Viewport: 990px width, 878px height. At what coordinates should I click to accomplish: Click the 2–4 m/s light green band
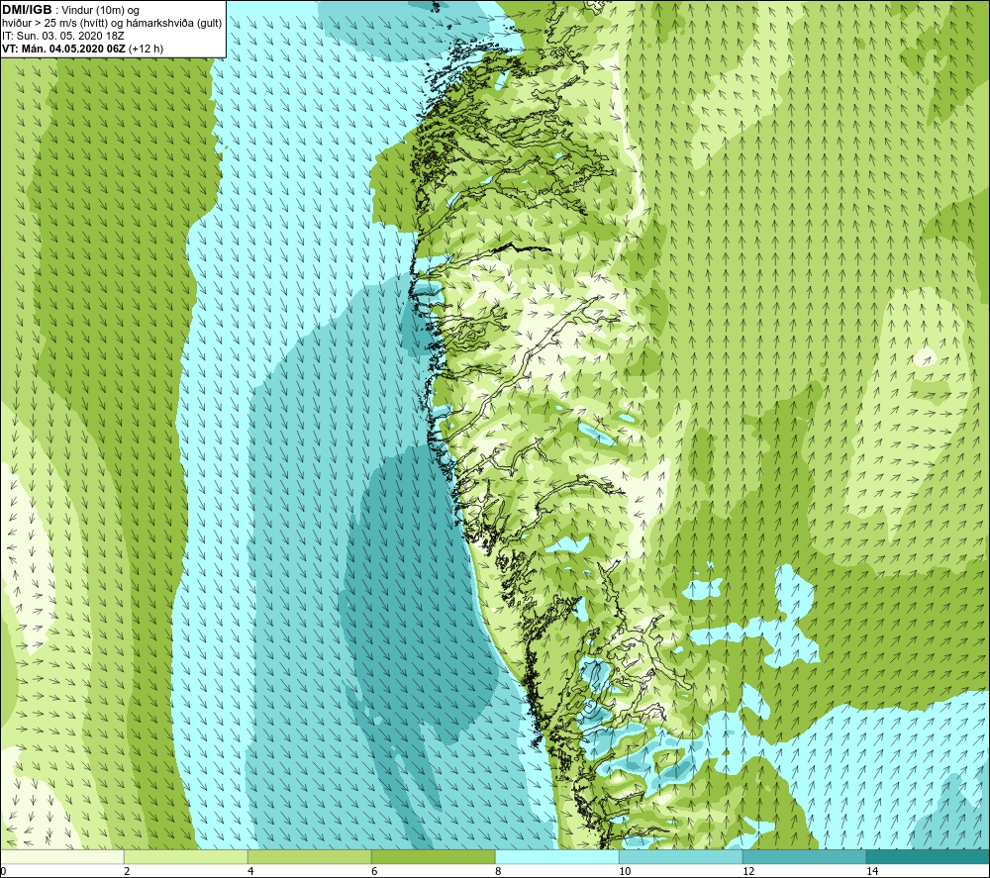(x=186, y=856)
